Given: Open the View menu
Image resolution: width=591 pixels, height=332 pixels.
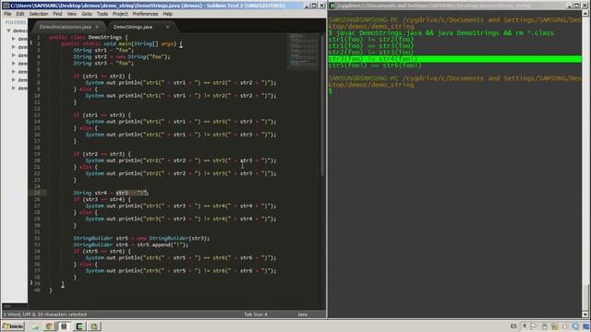Looking at the screenshot, I should point(72,14).
